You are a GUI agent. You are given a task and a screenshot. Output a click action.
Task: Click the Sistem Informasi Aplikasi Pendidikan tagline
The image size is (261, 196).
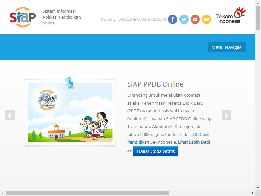coord(62,17)
